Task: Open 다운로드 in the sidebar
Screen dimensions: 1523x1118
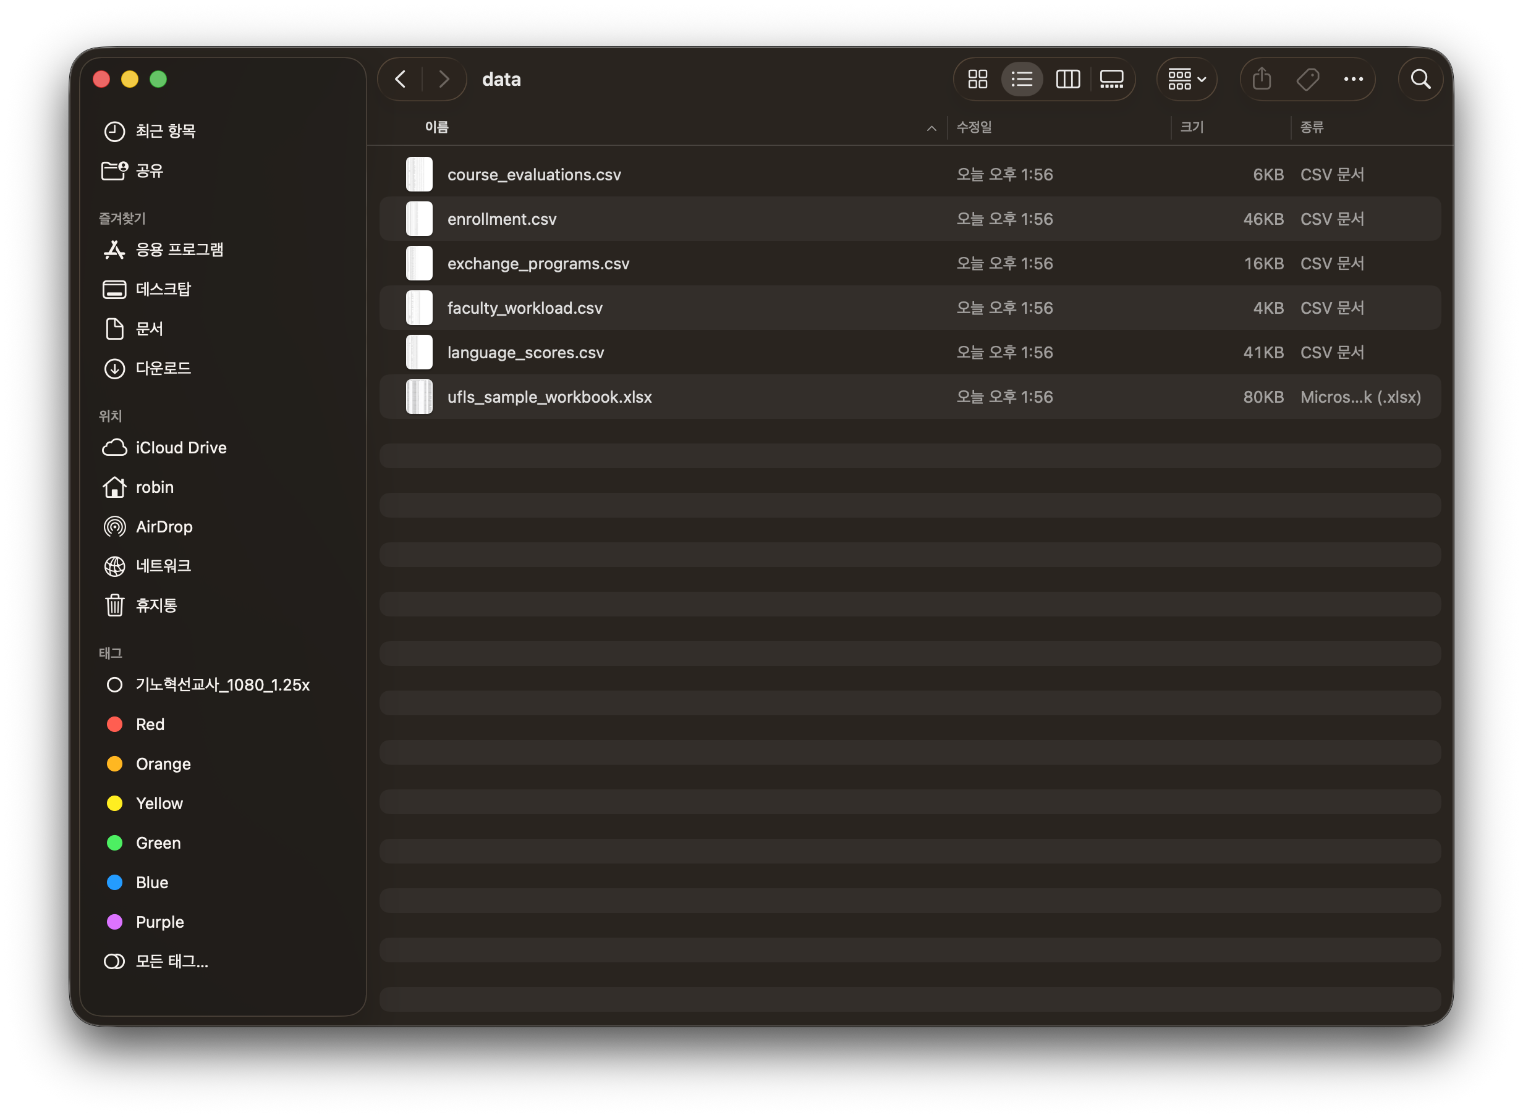Action: (163, 368)
